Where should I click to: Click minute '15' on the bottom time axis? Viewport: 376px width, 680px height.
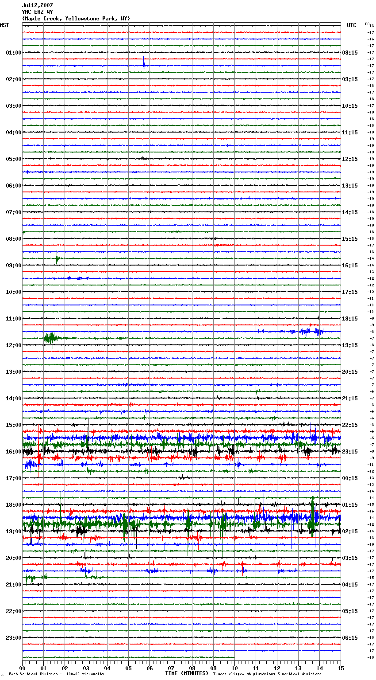[x=341, y=668]
